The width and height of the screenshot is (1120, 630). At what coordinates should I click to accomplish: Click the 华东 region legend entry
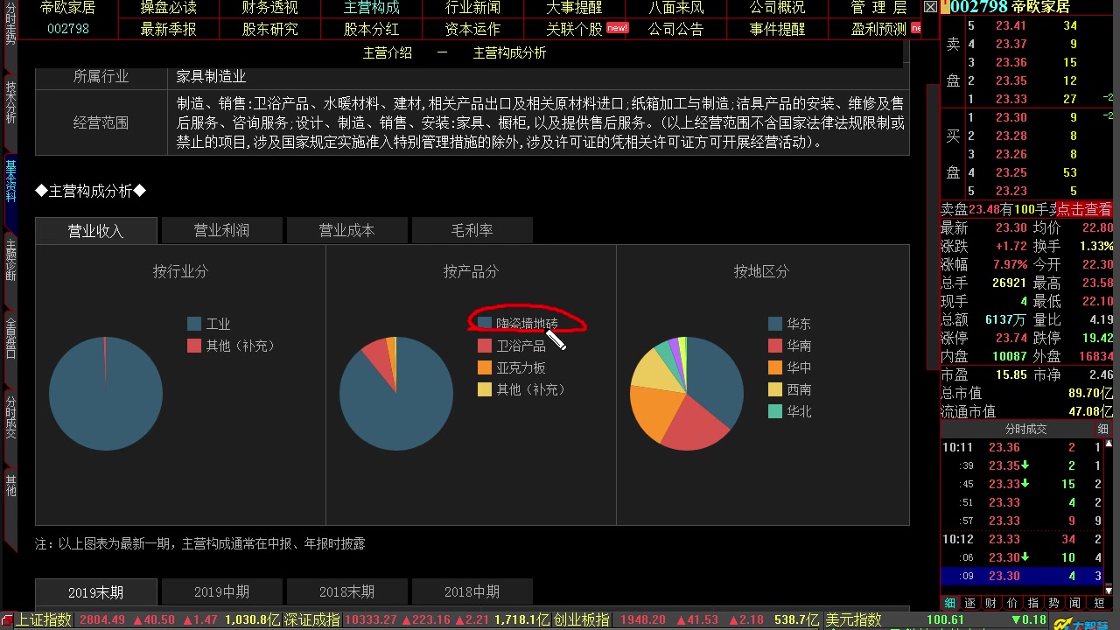(800, 322)
